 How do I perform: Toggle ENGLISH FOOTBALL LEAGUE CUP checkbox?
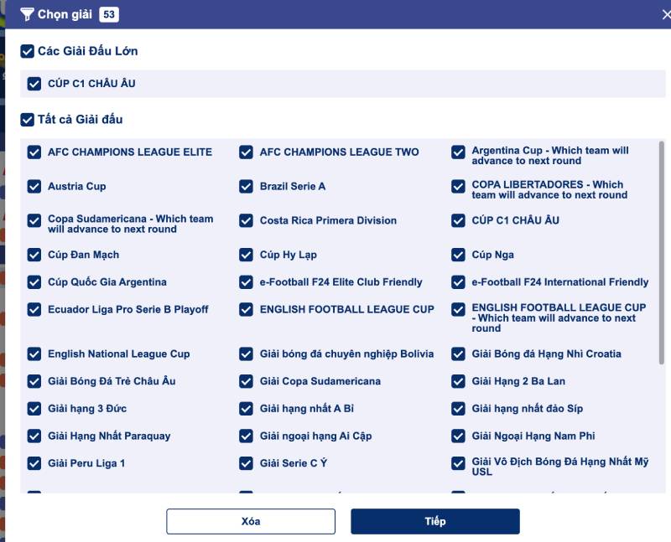tap(246, 310)
